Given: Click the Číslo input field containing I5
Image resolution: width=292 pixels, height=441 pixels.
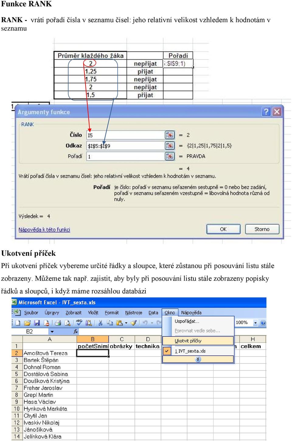Looking at the screenshot, I should tap(126, 135).
